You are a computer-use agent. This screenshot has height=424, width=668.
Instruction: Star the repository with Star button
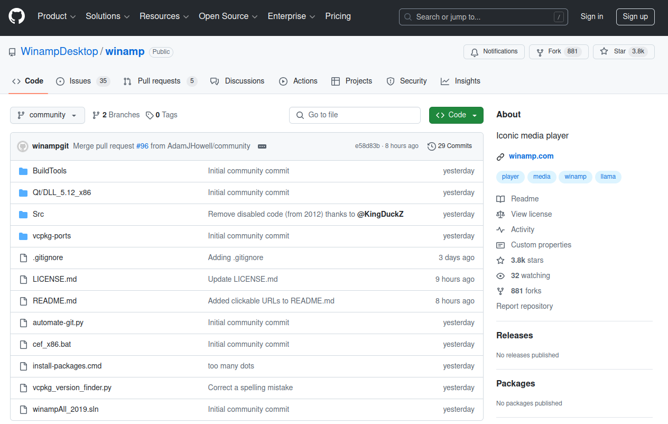624,52
